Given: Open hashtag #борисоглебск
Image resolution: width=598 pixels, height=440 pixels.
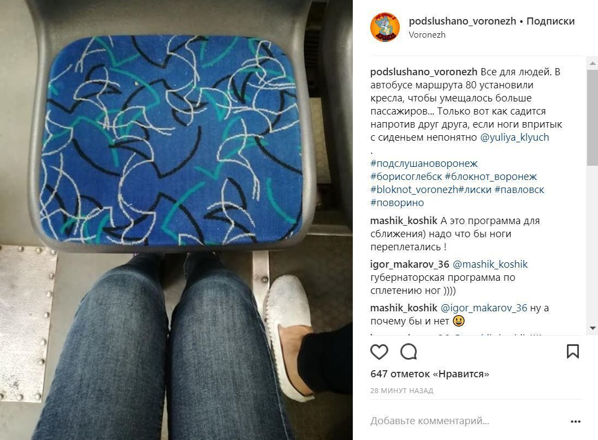Looking at the screenshot, I should pos(406,177).
